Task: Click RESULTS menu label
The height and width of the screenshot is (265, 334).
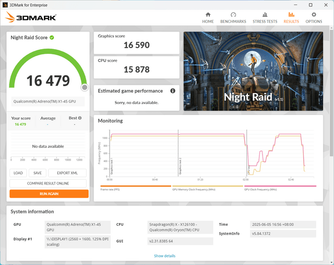Action: click(291, 21)
